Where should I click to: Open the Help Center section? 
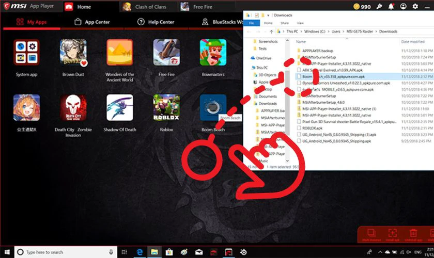coord(156,22)
